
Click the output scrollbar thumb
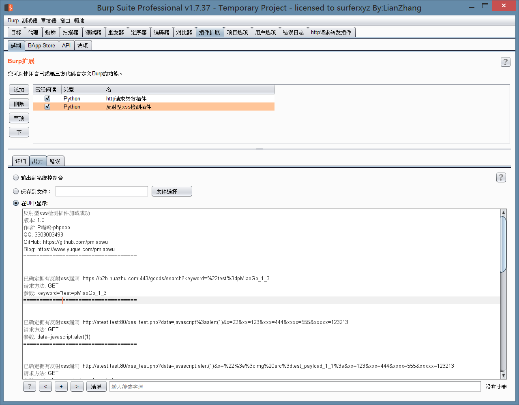pos(503,244)
